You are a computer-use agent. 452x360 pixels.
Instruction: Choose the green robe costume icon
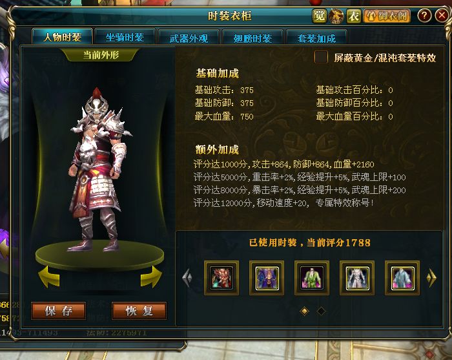point(312,278)
